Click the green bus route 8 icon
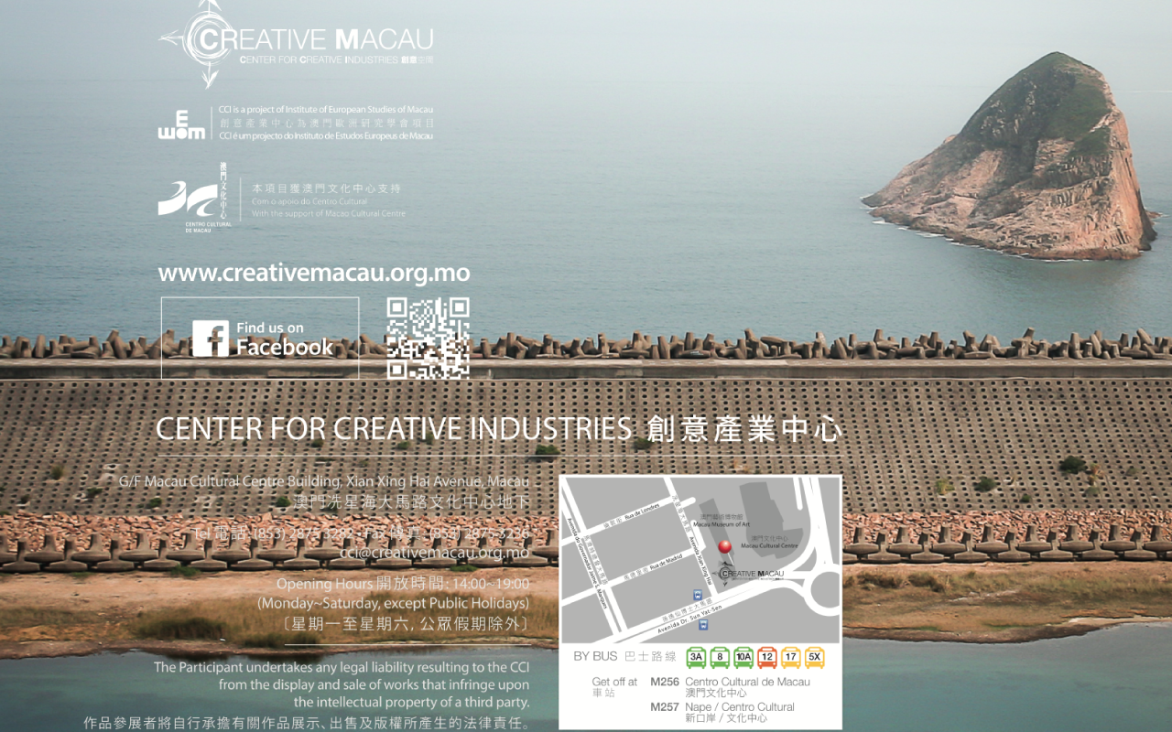The width and height of the screenshot is (1172, 732). 720,658
